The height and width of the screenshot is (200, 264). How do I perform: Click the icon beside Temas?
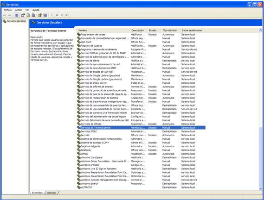pos(78,154)
